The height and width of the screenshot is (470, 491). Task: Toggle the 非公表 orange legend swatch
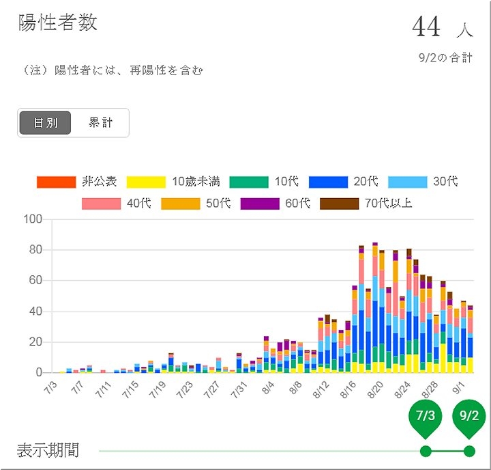coord(56,182)
